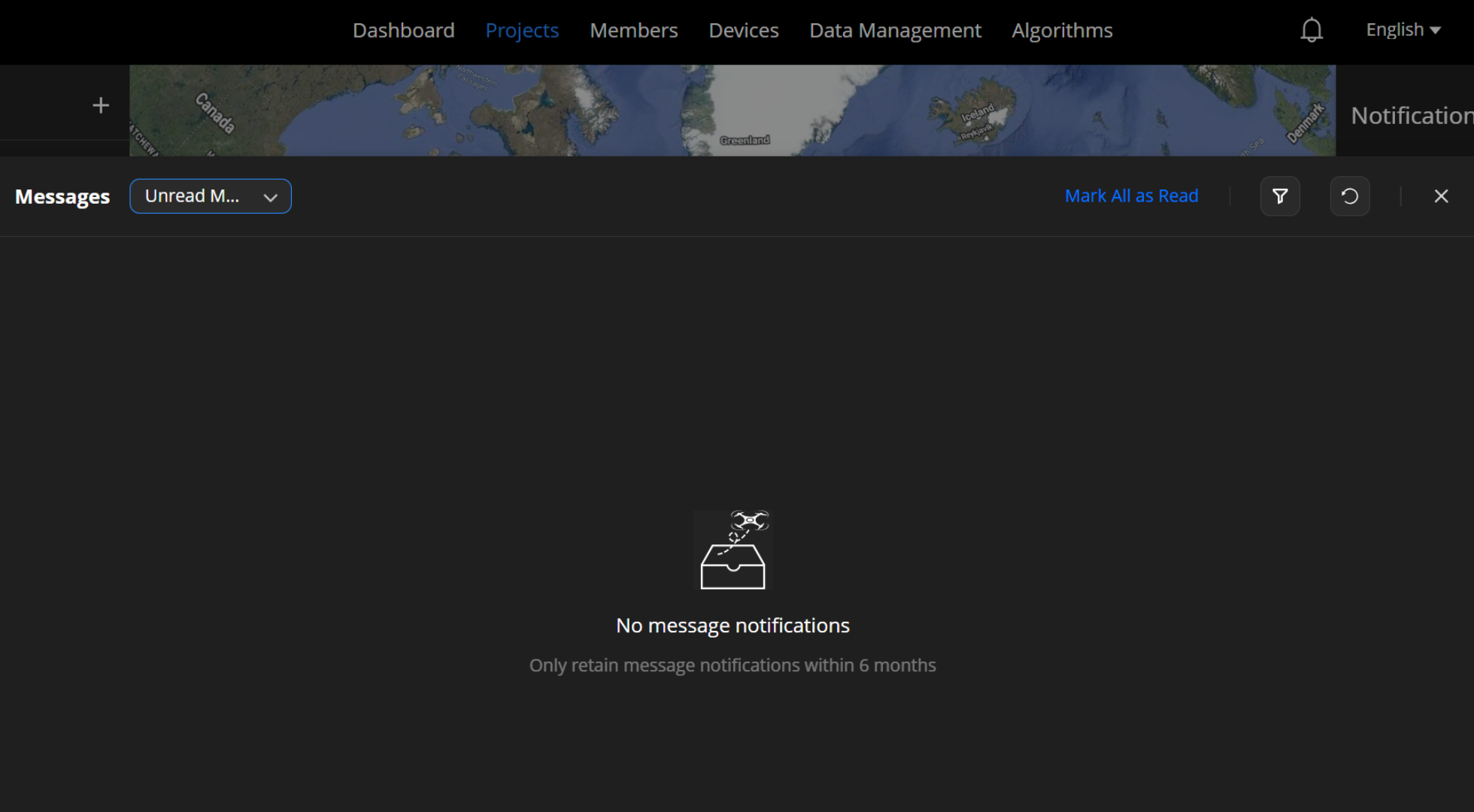Go to the Dashboard tab
The height and width of the screenshot is (812, 1474).
404,30
